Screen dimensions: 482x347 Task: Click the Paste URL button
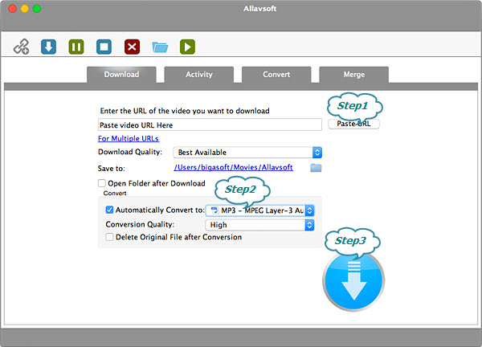[353, 124]
